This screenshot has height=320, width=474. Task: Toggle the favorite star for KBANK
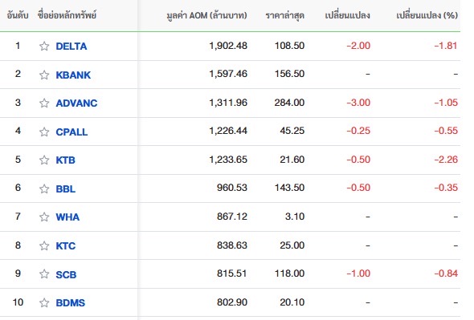pyautogui.click(x=44, y=75)
